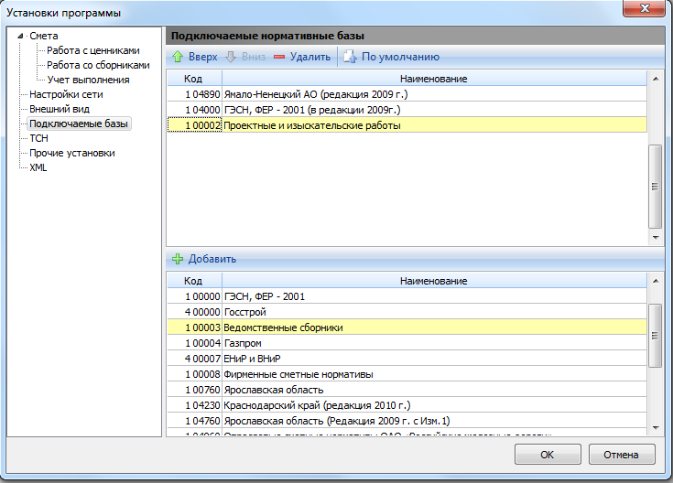Open XML settings
Image resolution: width=673 pixels, height=483 pixels.
38,167
